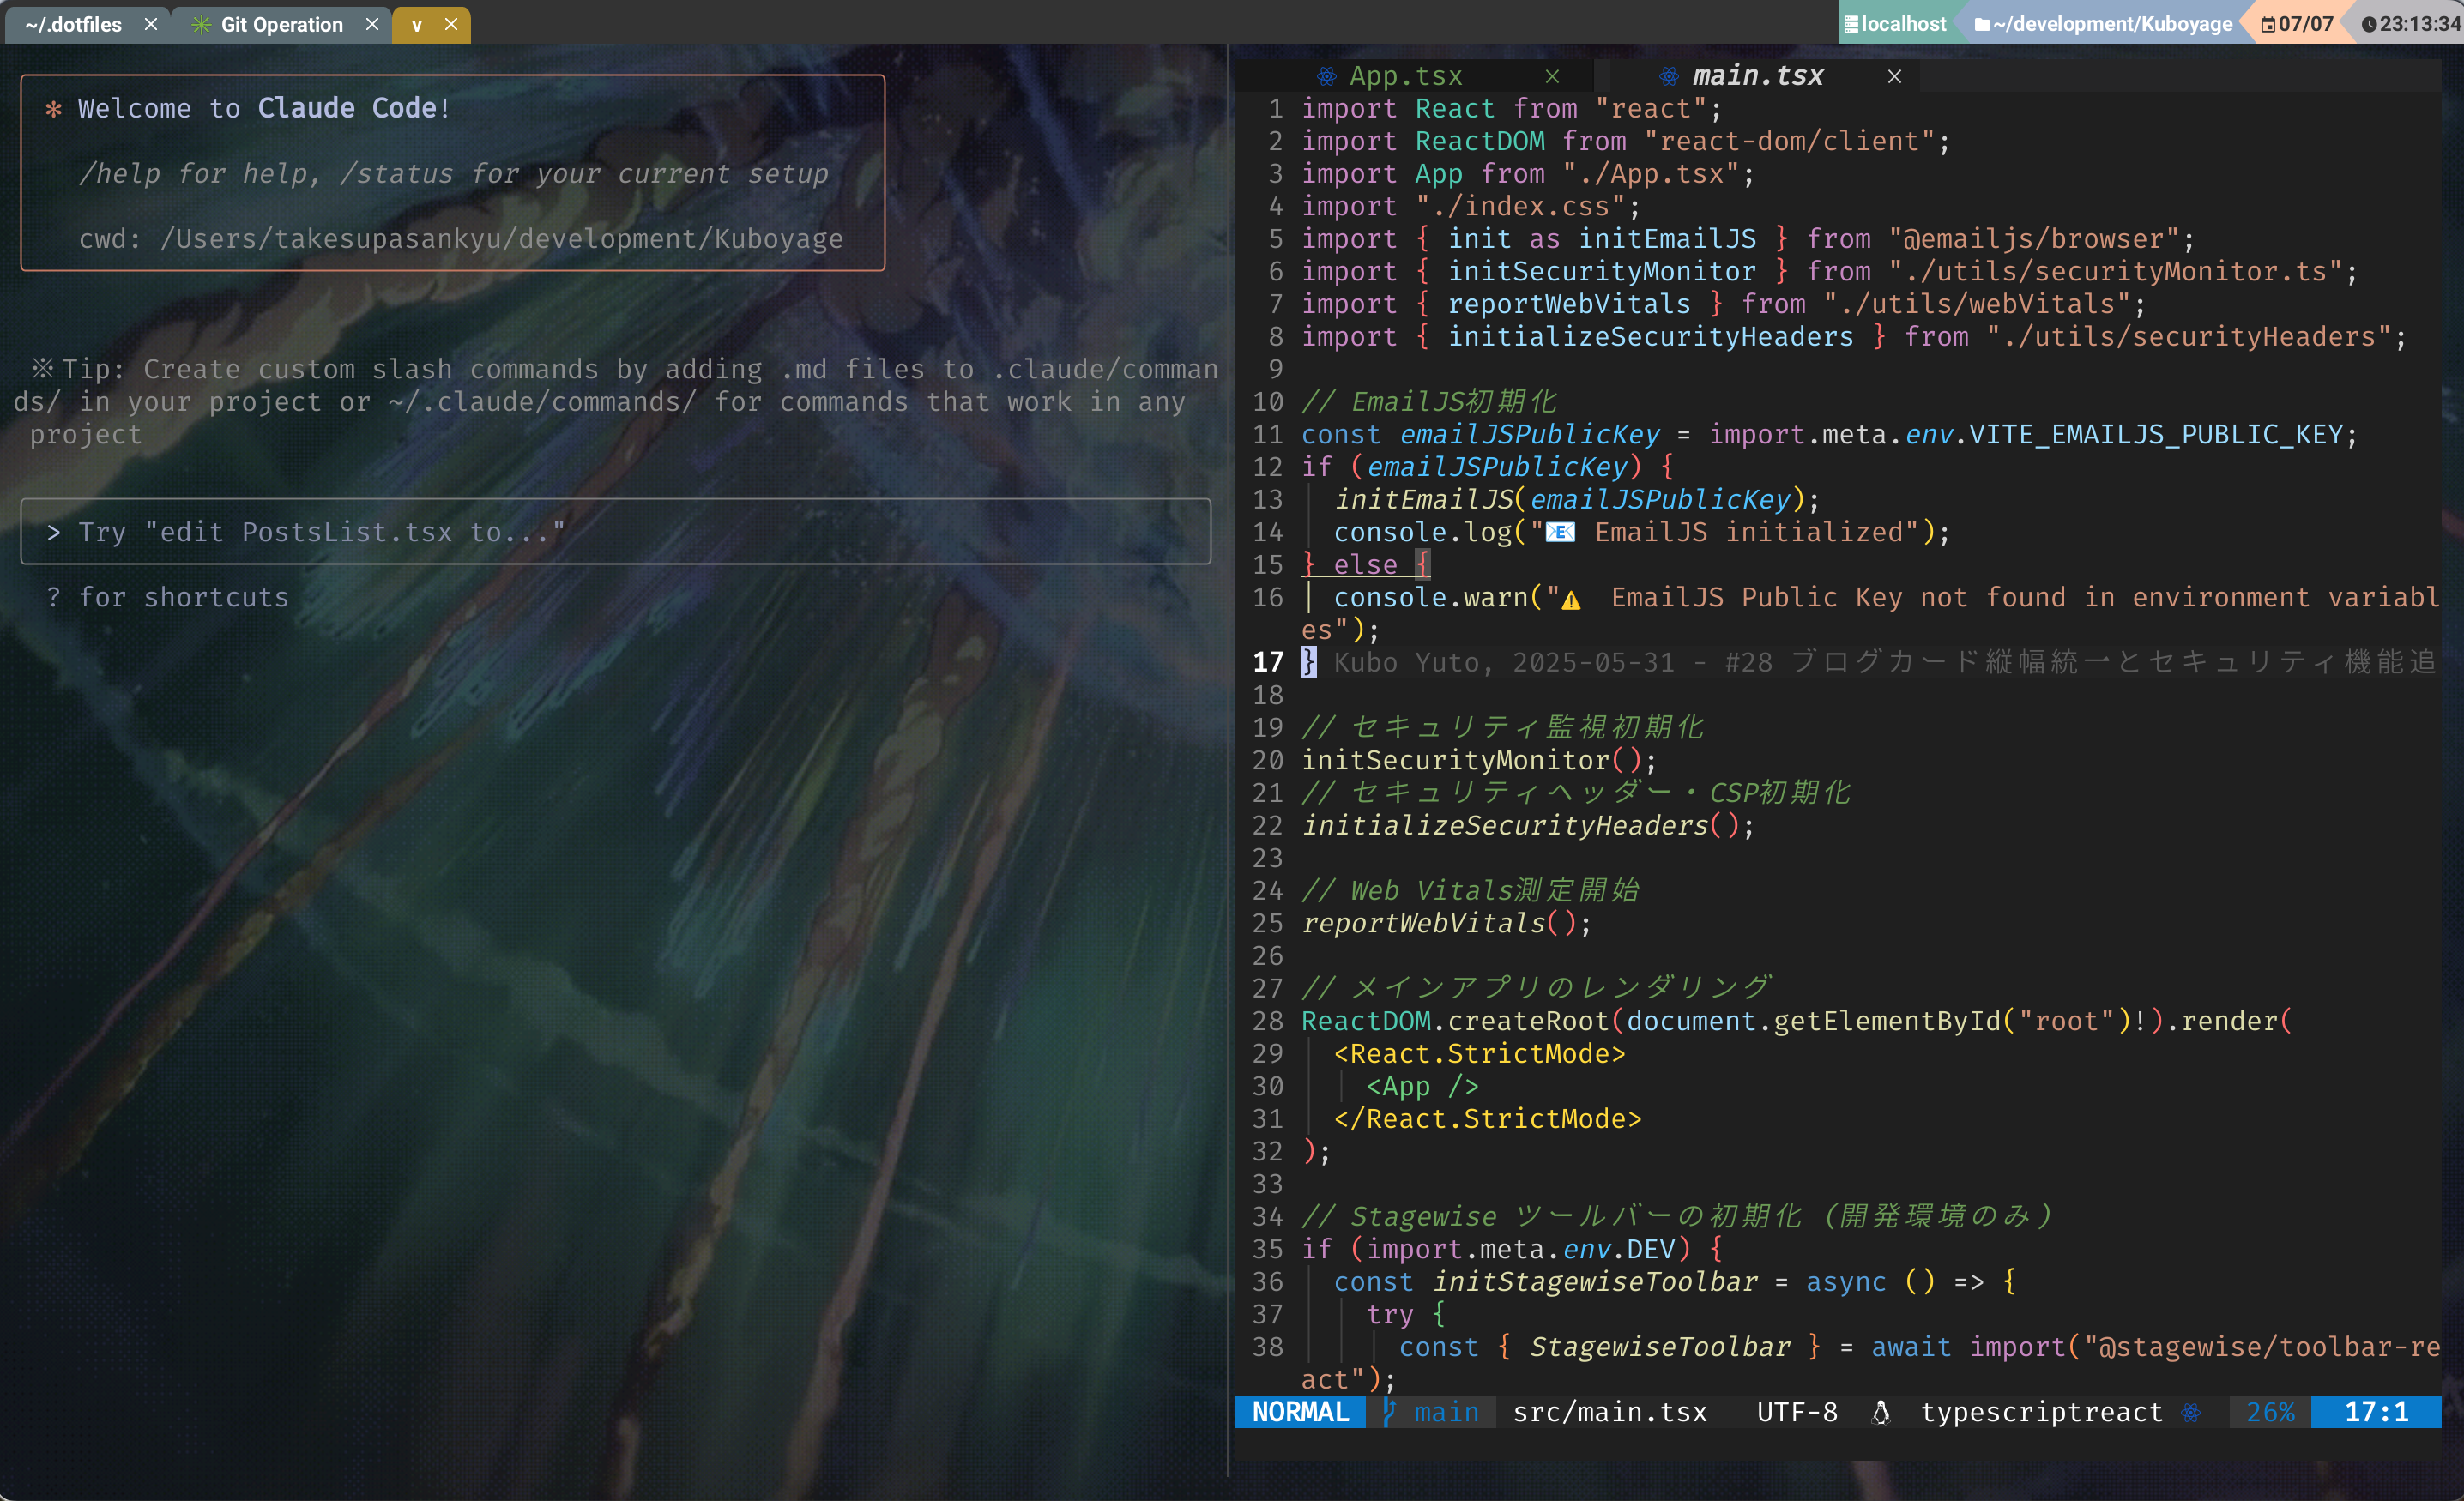
Task: Click the folder icon before ~/development/Kuboyage
Action: [x=1982, y=25]
